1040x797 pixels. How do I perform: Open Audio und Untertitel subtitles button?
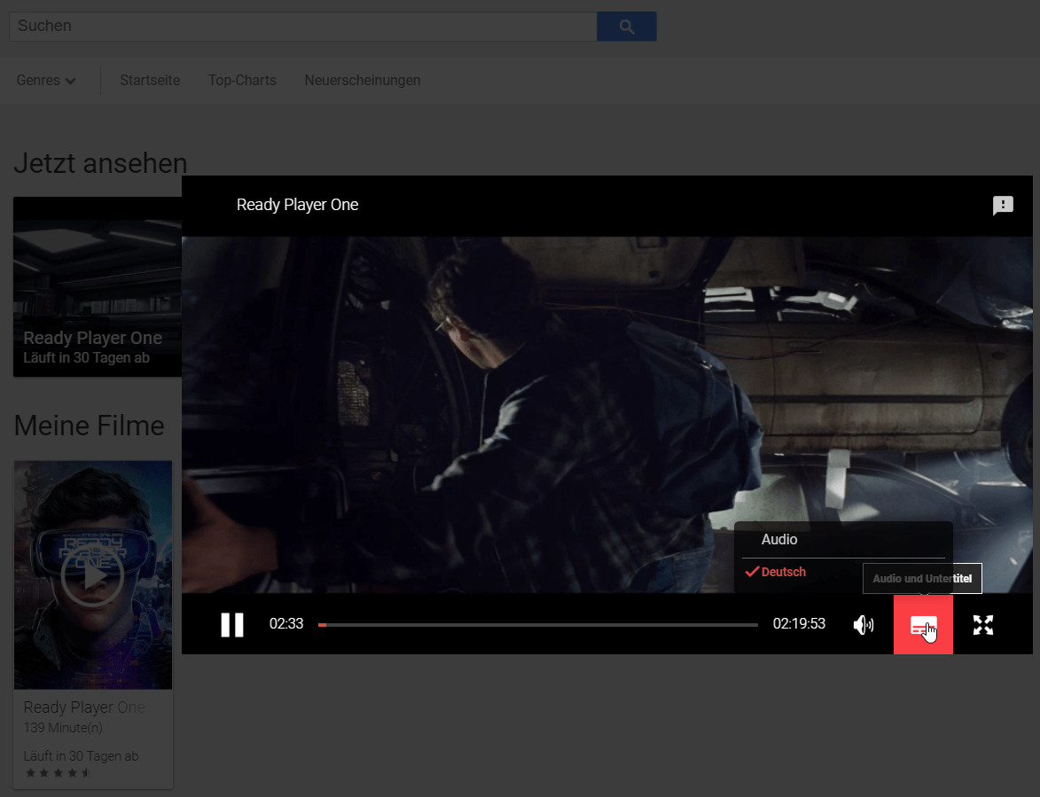(x=923, y=625)
